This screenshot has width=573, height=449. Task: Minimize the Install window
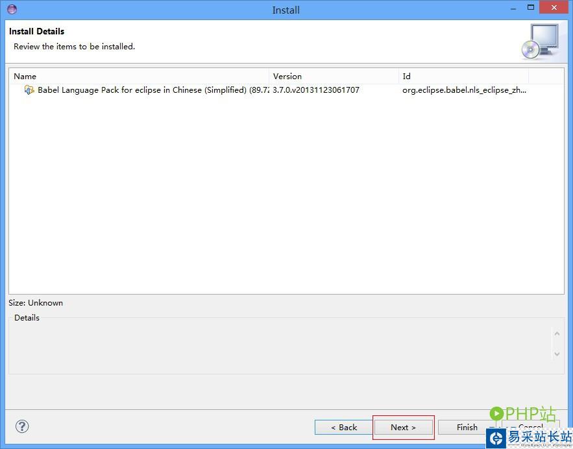tap(513, 8)
